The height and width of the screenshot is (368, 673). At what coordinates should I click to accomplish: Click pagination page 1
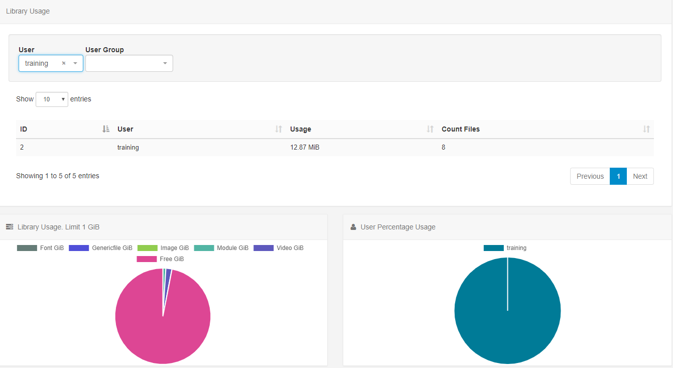(x=618, y=176)
